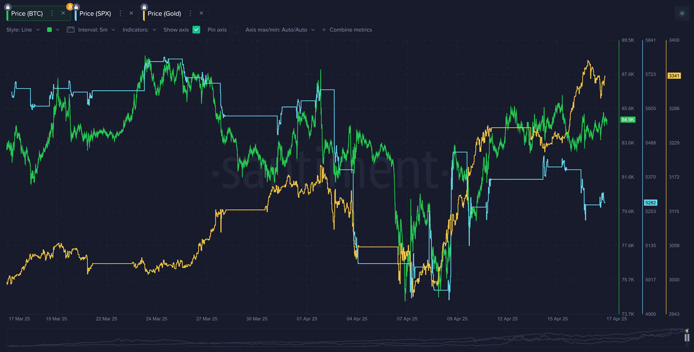Open the Interval: 5m dropdown

(96, 30)
